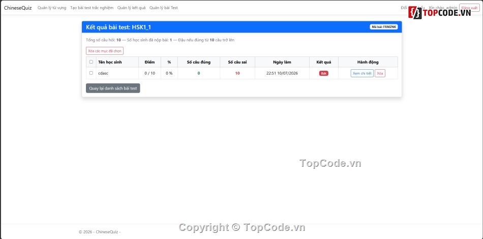Click the 0 % percentage cell
This screenshot has width=483, height=239.
point(169,73)
